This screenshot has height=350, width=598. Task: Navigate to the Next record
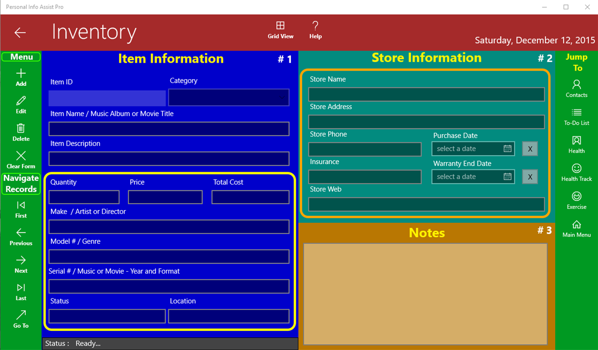coord(20,261)
